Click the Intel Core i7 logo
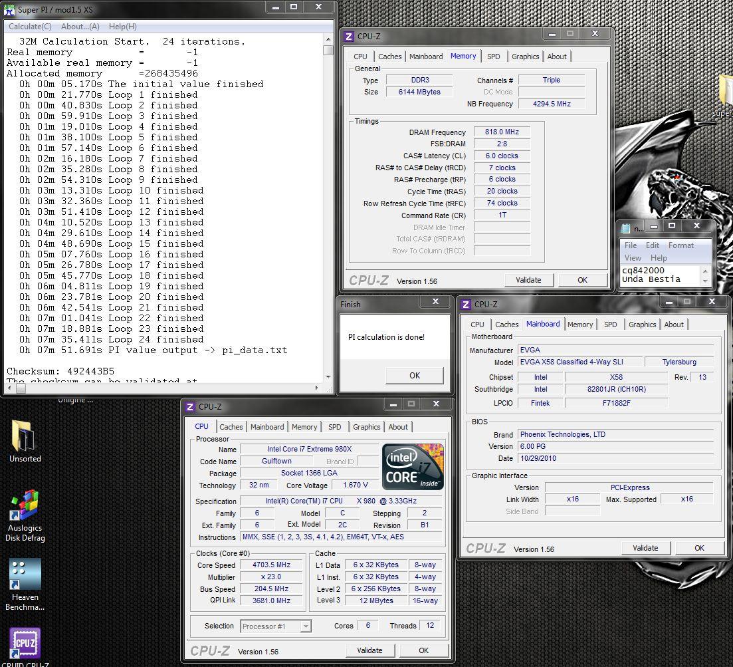 point(413,466)
